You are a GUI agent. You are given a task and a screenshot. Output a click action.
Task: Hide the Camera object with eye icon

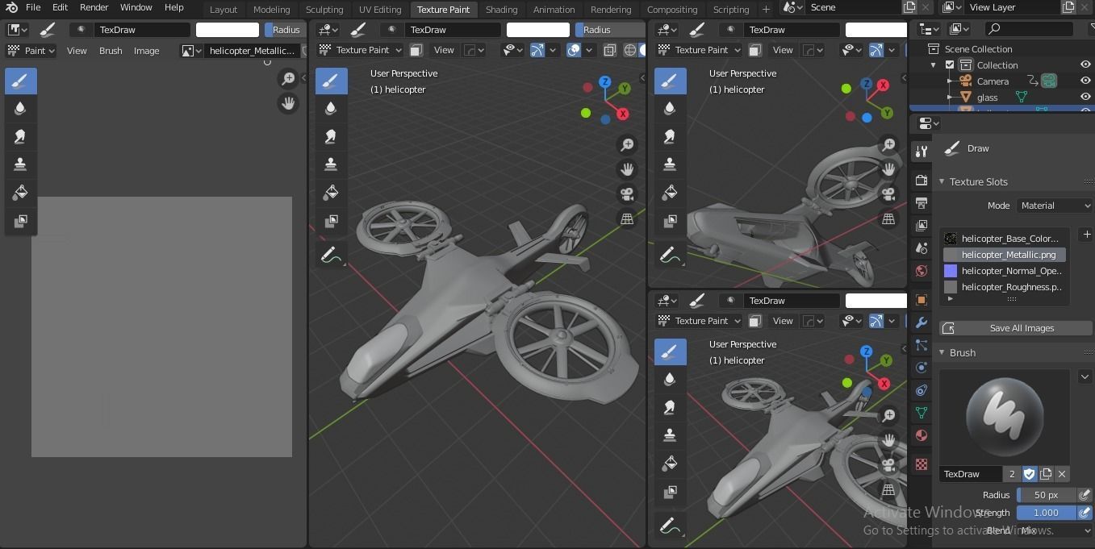pos(1085,81)
